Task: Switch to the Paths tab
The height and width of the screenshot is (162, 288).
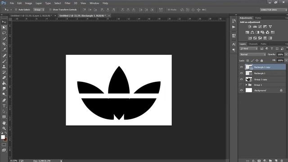Action: tap(264, 44)
